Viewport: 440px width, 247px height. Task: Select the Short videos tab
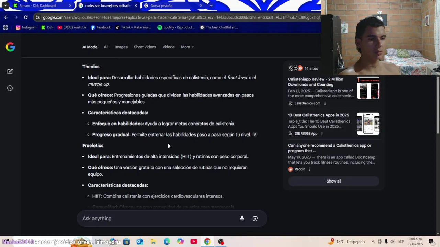[x=145, y=47]
